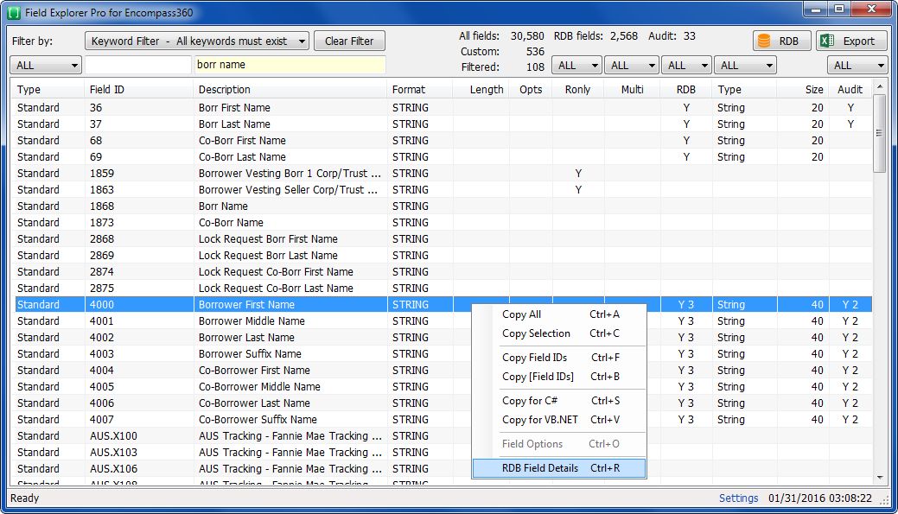Screen dimensions: 898x514
Task: Click the RDB database icon button
Action: point(781,41)
